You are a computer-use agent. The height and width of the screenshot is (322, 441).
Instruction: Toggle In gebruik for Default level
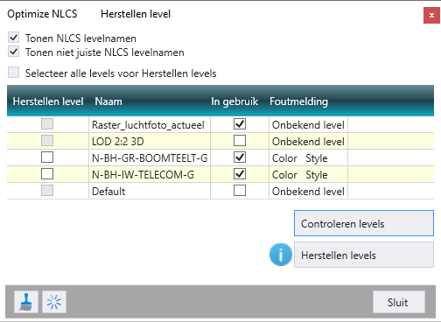click(240, 191)
